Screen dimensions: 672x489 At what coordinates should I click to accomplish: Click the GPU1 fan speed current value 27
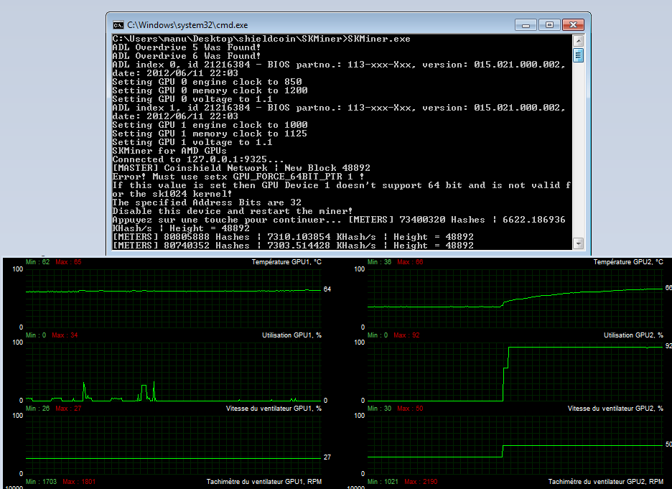click(x=327, y=457)
